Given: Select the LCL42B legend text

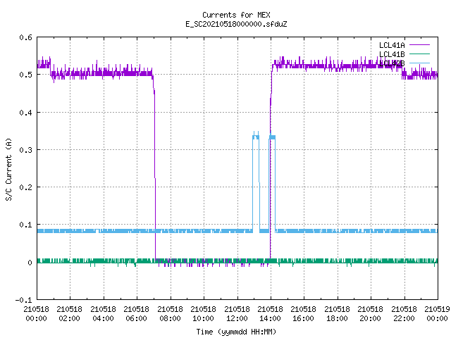Looking at the screenshot, I should point(392,63).
